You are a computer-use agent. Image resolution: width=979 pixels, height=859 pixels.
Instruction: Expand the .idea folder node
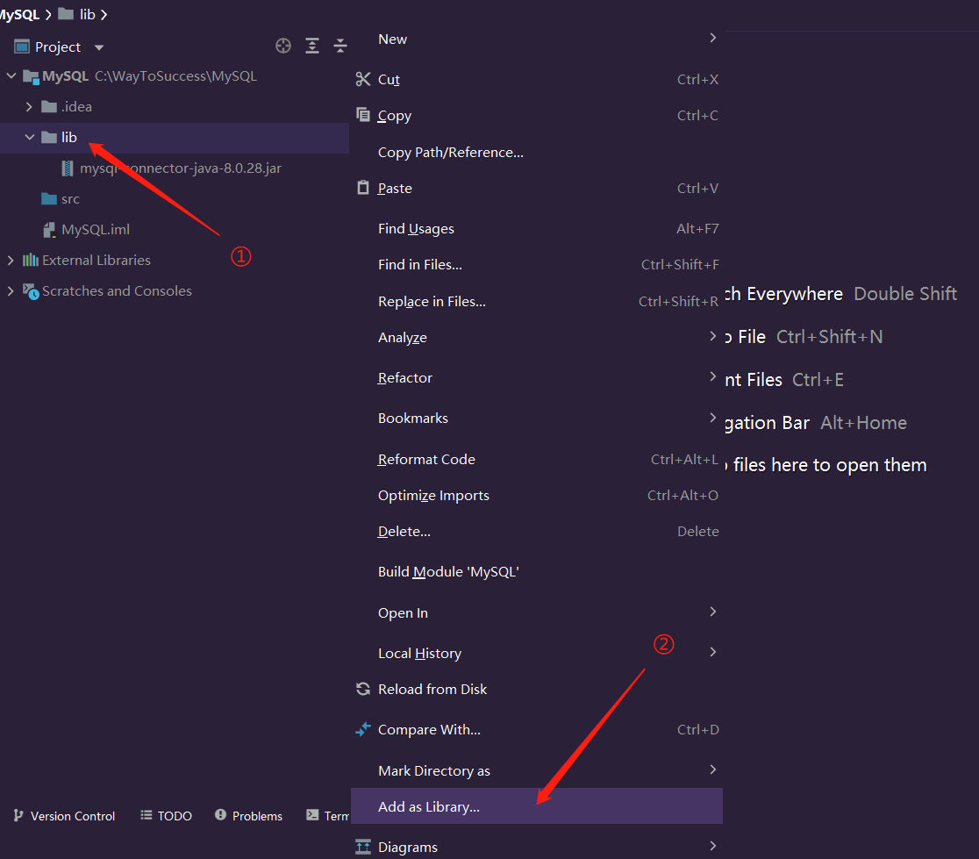[29, 107]
